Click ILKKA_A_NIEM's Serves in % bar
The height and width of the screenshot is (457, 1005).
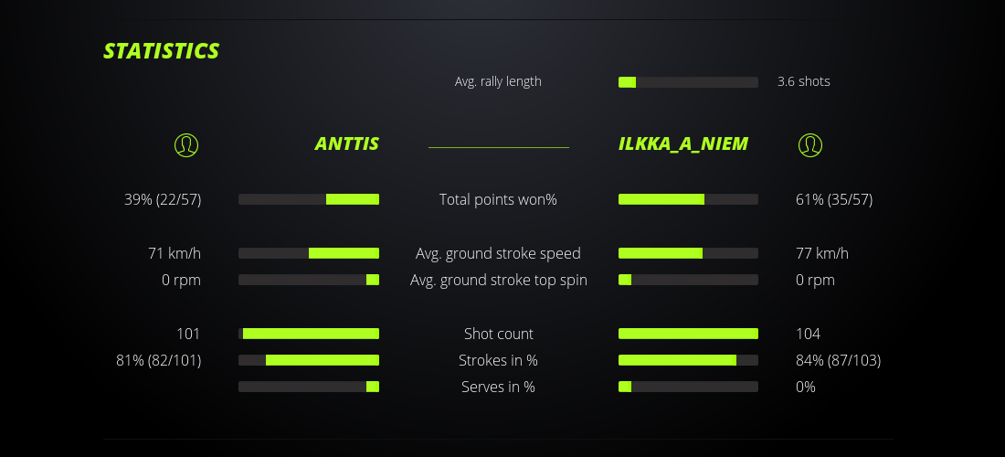(688, 387)
